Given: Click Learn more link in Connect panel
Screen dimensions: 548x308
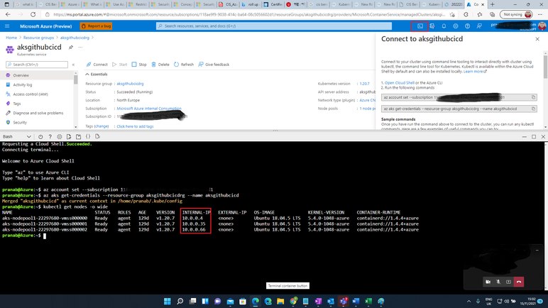Looking at the screenshot, I should click(x=473, y=71).
